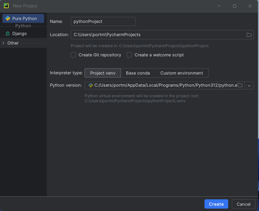This screenshot has width=259, height=211.
Task: Open the Python version dropdown arrow
Action: [249, 85]
